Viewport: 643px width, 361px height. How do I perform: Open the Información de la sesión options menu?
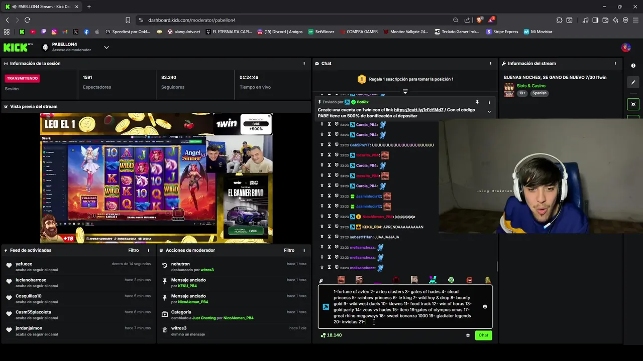point(304,64)
